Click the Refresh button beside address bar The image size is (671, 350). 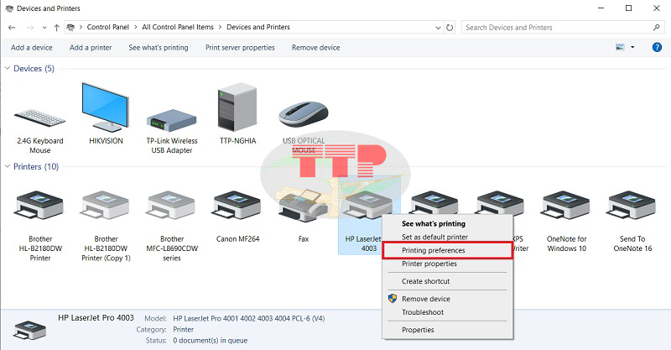point(450,28)
